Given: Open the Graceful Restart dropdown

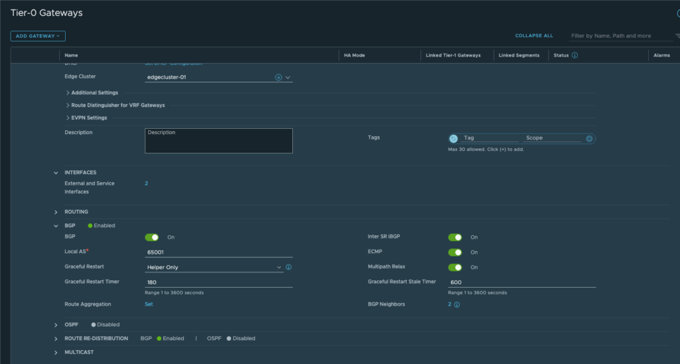Looking at the screenshot, I should 214,268.
